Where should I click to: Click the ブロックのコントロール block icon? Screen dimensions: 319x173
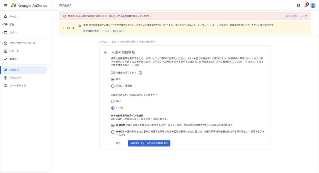click(6, 43)
